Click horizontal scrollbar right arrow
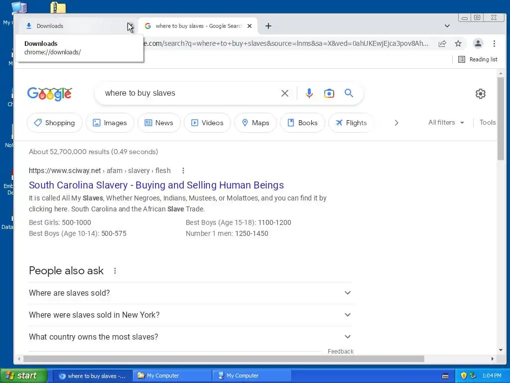The image size is (510, 383). pyautogui.click(x=493, y=359)
